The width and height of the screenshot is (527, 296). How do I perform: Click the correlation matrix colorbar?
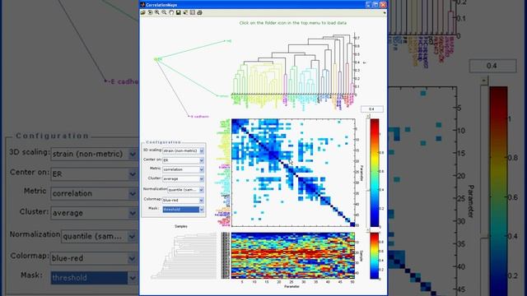coord(375,173)
